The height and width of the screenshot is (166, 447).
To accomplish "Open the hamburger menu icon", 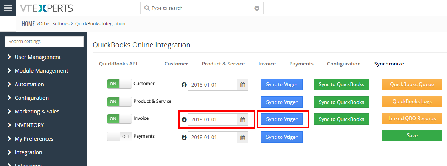I will (x=8, y=8).
